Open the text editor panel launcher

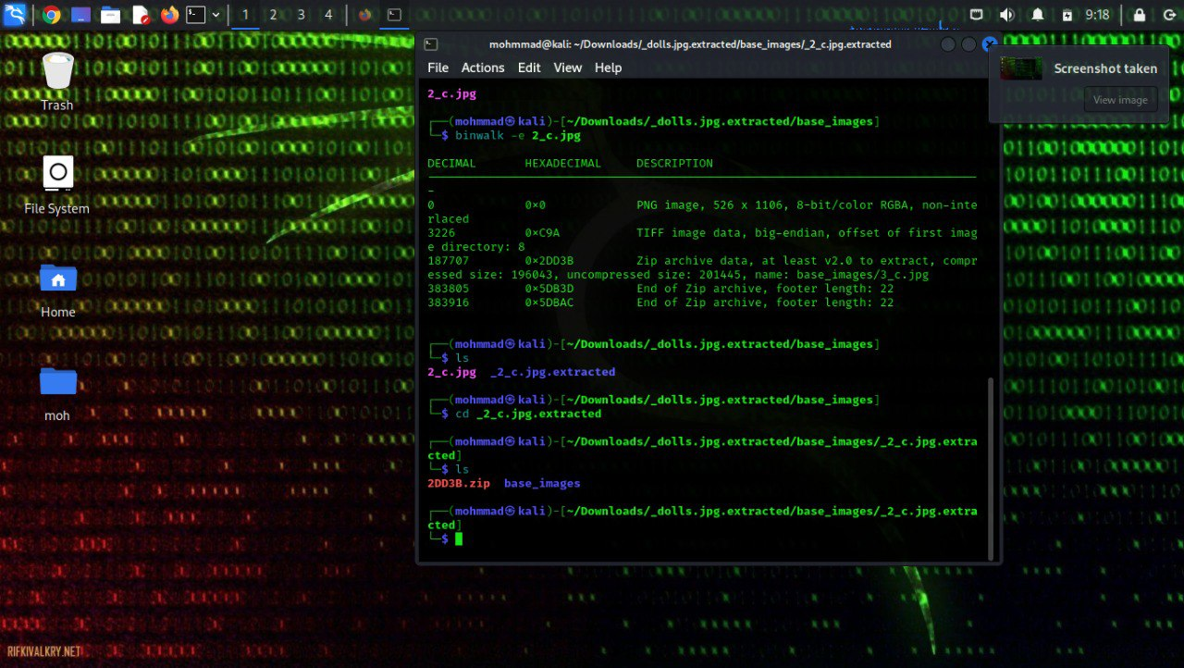click(x=141, y=15)
